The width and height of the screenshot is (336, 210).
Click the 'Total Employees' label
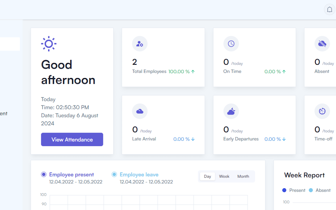(149, 71)
